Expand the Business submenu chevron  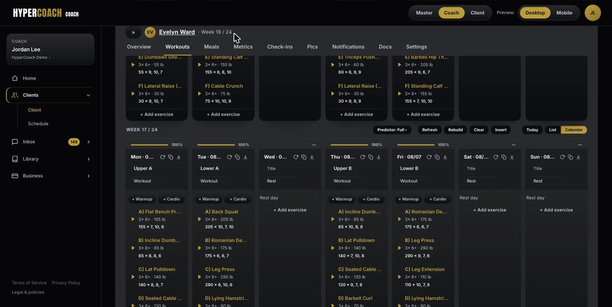pos(88,176)
